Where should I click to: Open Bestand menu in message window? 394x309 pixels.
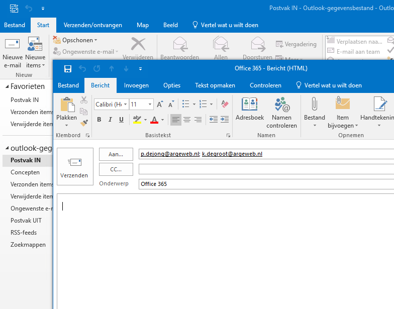pos(68,85)
